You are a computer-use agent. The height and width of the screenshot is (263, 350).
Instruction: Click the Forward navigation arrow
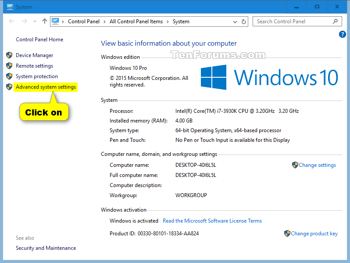tap(24, 21)
